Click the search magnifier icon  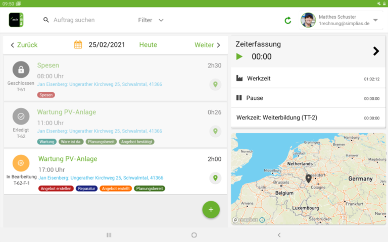point(46,20)
